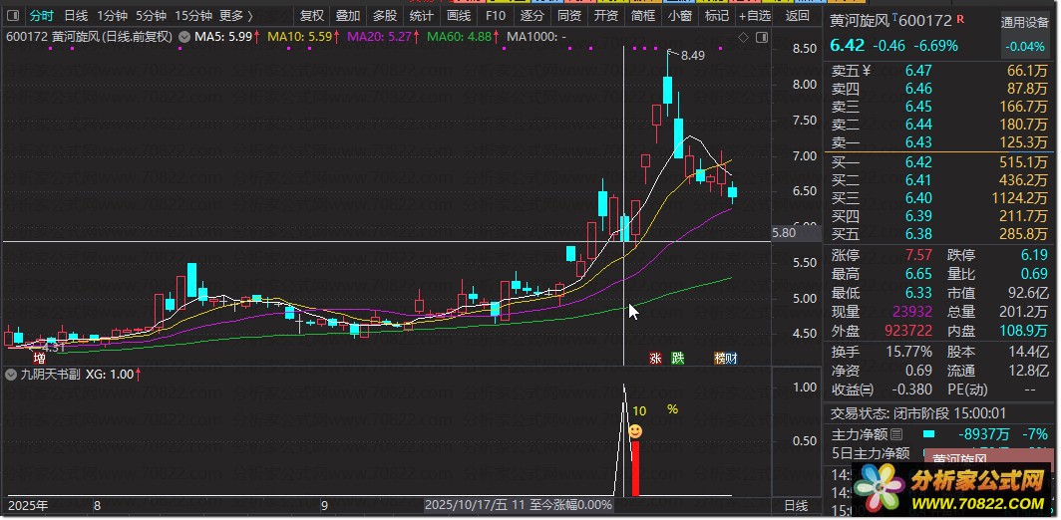Click the 涨 marker icon on chart
The height and width of the screenshot is (520, 1061).
tap(655, 358)
